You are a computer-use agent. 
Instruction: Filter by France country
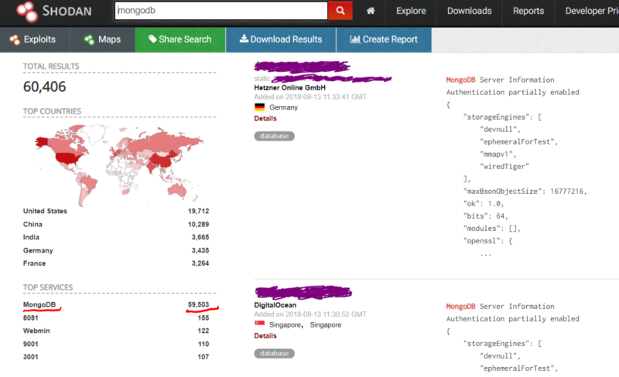point(34,263)
